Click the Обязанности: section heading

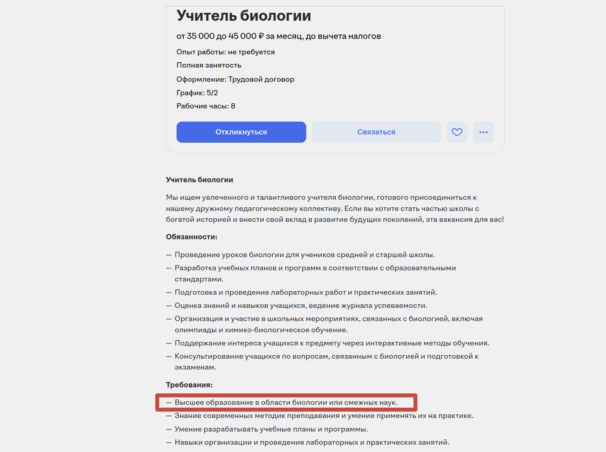pos(191,237)
